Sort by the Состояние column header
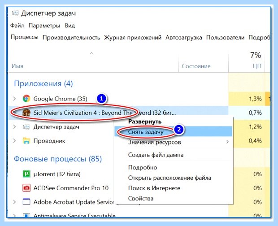 (196, 66)
